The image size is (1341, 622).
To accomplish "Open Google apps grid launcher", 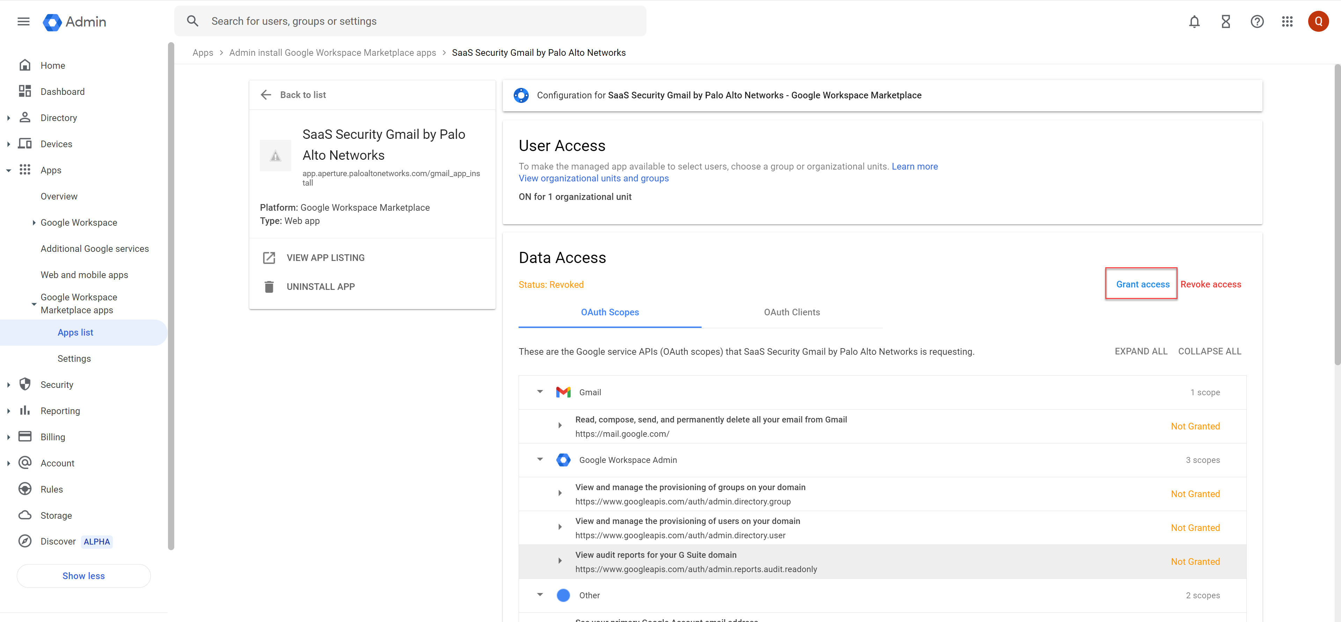I will coord(1287,21).
